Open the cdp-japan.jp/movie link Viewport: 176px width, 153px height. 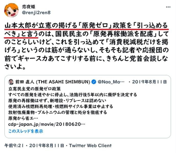click(x=47, y=124)
